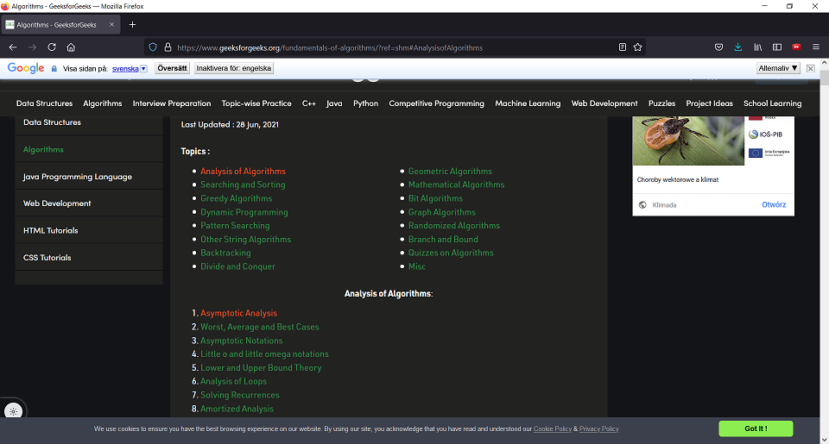Open Backtracking topic link

(x=225, y=253)
